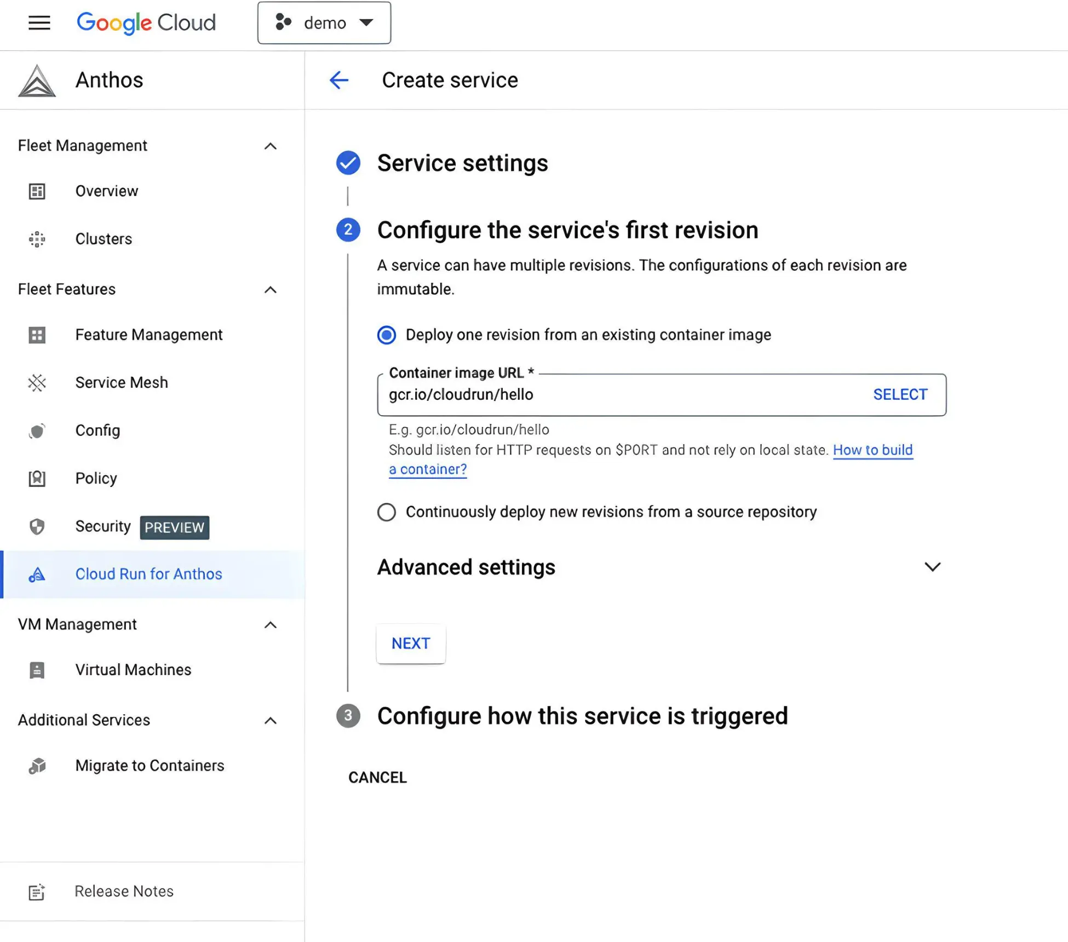
Task: Click the completed Service settings step checkmark
Action: (348, 163)
